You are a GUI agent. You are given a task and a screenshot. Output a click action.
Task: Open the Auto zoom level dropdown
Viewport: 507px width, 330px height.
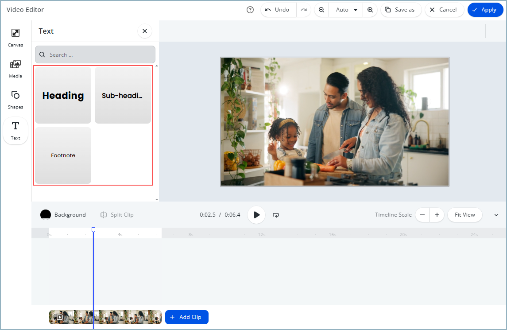pyautogui.click(x=346, y=10)
